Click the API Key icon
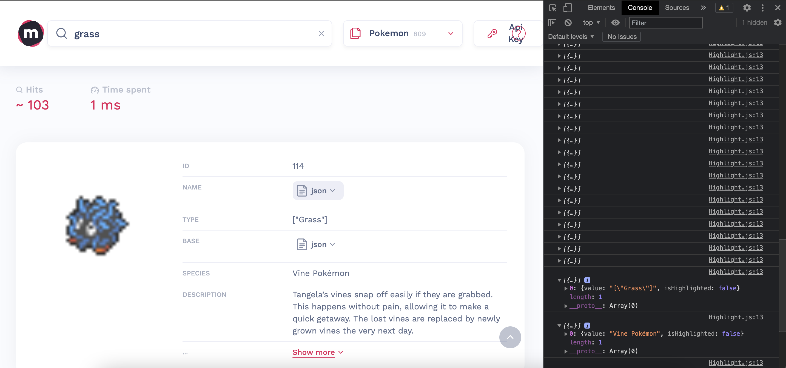Screen dimensions: 786x368 [492, 33]
